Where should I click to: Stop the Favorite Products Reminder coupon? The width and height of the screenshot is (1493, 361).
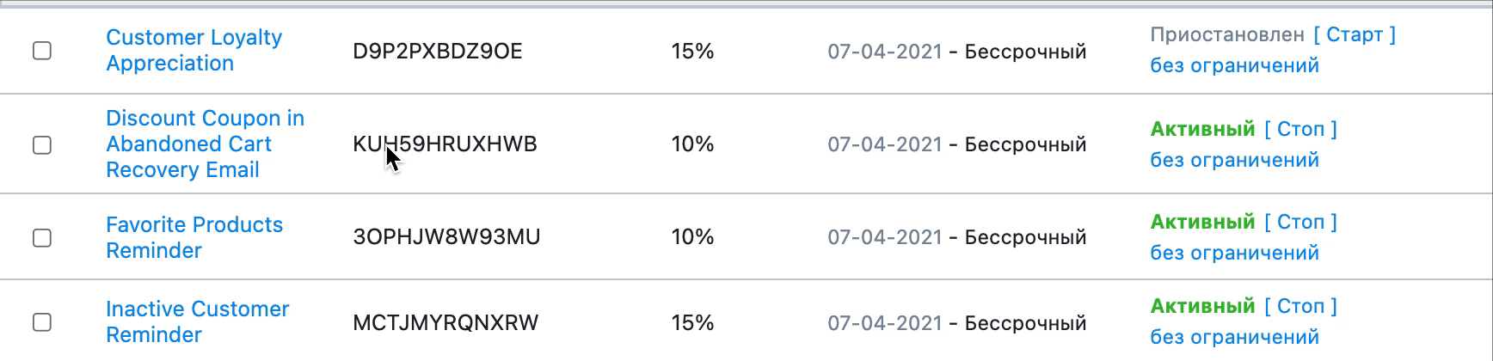tap(1300, 222)
